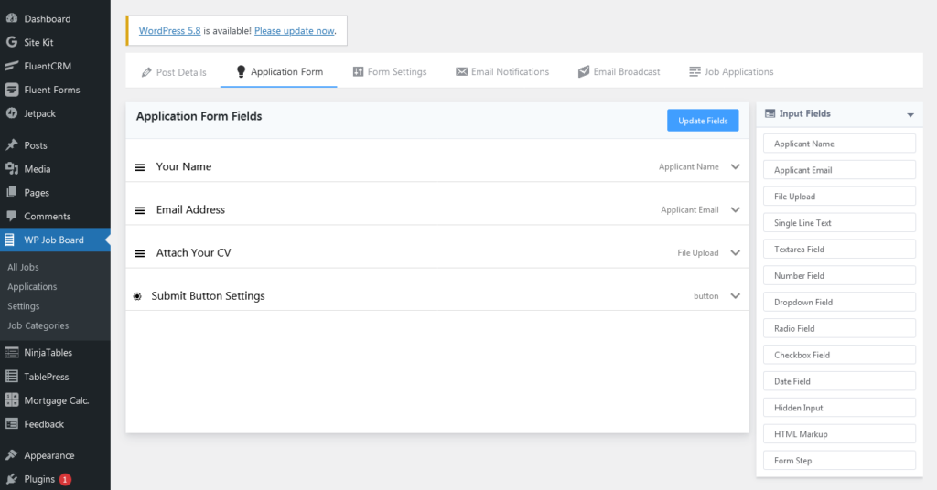937x490 pixels.
Task: Add the Date Field
Action: [839, 381]
